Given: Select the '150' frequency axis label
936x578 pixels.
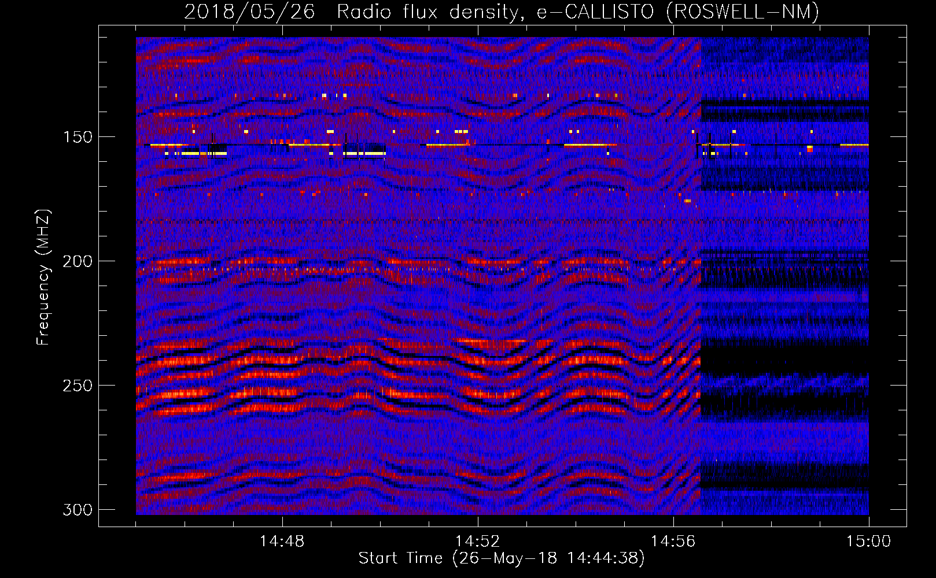Looking at the screenshot, I should tap(76, 137).
